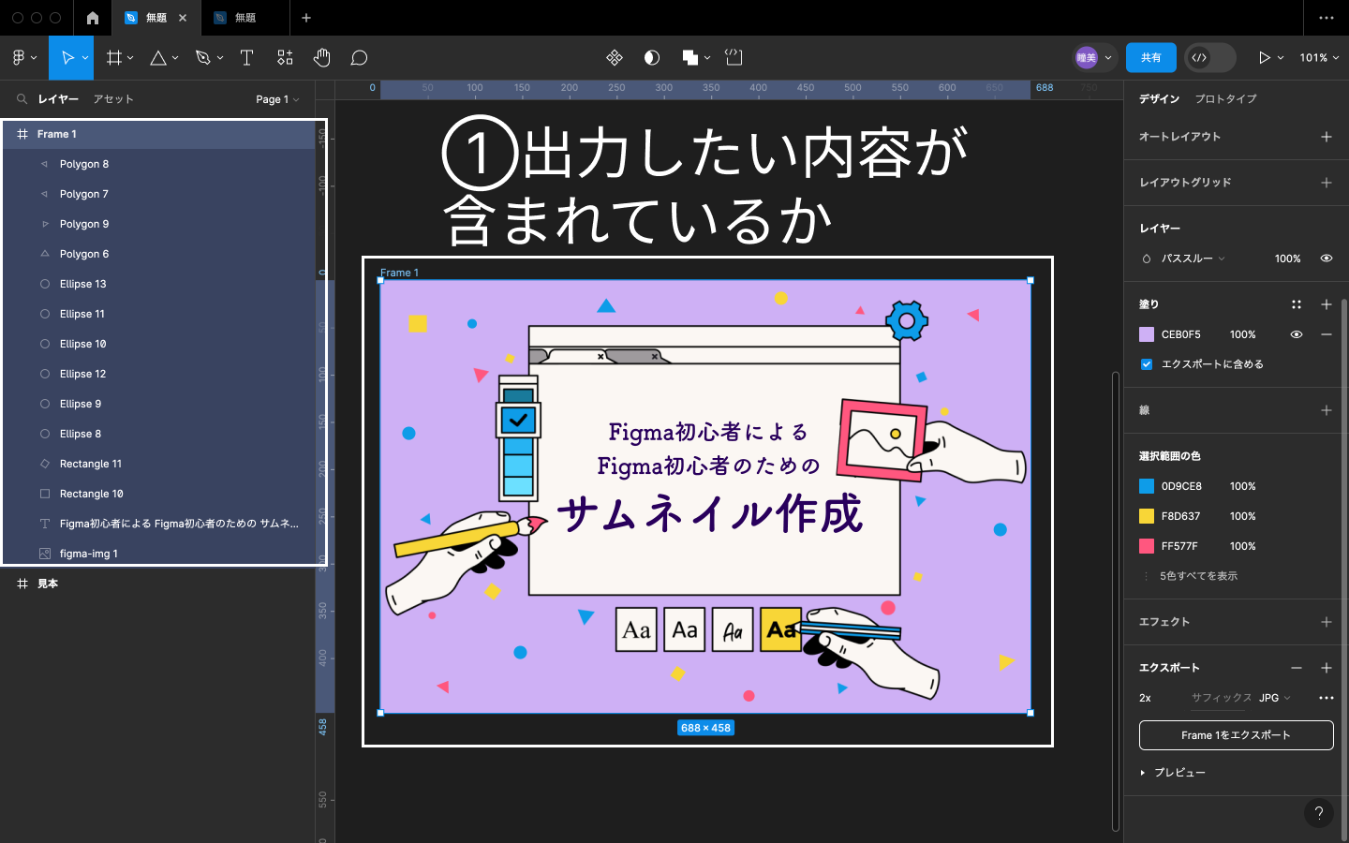This screenshot has width=1349, height=843.
Task: Click the Pen tool icon
Action: (202, 58)
